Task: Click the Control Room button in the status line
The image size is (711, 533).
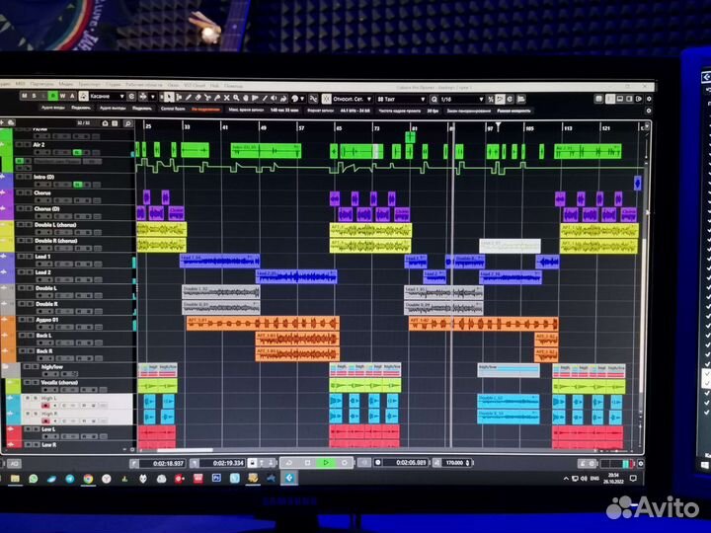Action: pyautogui.click(x=172, y=110)
